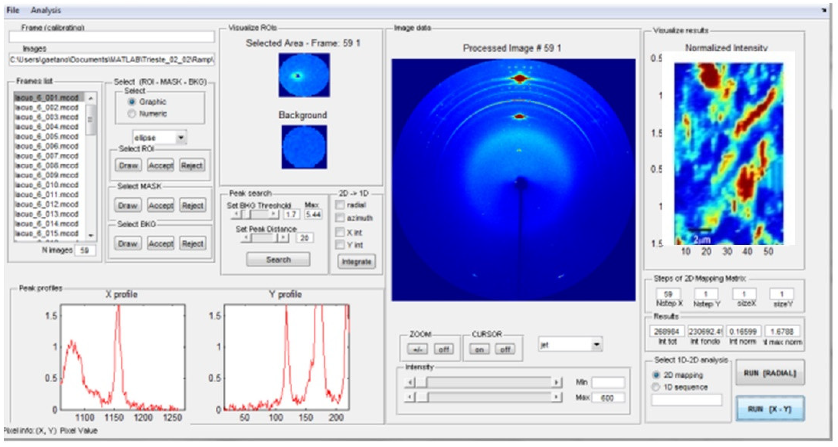This screenshot has width=838, height=447.
Task: Select the Graphic radio button
Action: [x=132, y=102]
